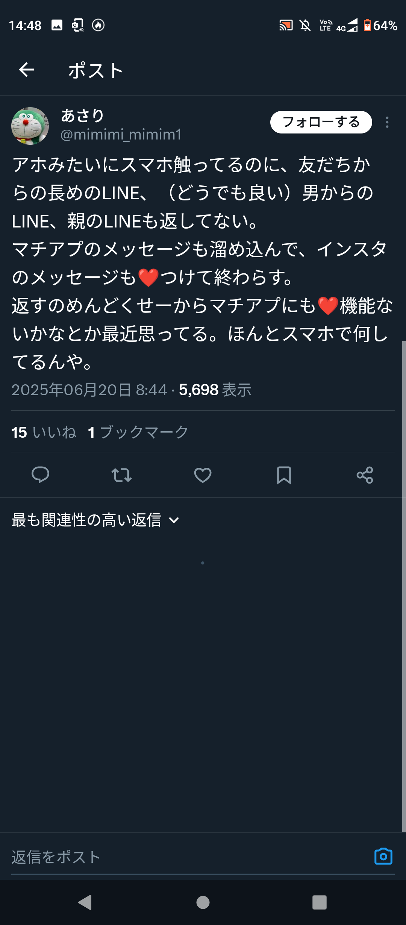Screen dimensions: 406x925
Task: Expand the 最も関連性の高い返信 sort dropdown
Action: [95, 520]
